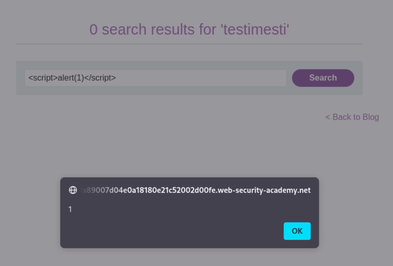This screenshot has width=393, height=266.
Task: Select the script alert text in the search box
Action: (72, 78)
